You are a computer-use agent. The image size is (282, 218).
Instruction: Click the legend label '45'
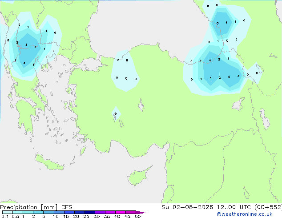tap(127, 216)
